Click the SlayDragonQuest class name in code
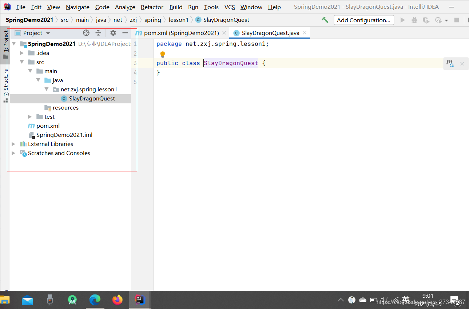The height and width of the screenshot is (309, 469). tap(231, 63)
